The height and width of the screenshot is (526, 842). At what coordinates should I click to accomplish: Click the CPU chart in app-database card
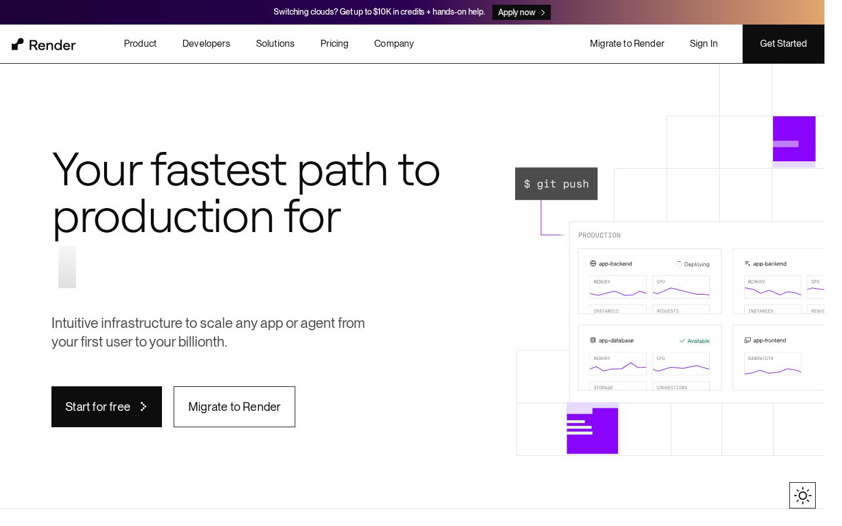point(681,364)
